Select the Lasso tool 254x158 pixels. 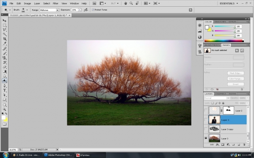4,29
